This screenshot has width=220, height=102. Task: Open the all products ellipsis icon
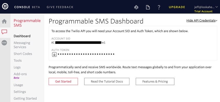click(4, 43)
